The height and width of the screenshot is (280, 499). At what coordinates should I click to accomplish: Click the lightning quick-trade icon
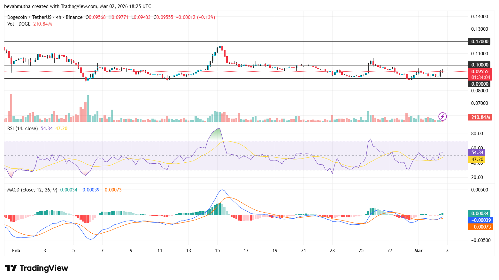pos(442,117)
